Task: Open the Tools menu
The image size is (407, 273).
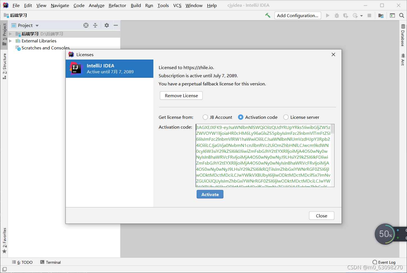Action: pos(163,5)
